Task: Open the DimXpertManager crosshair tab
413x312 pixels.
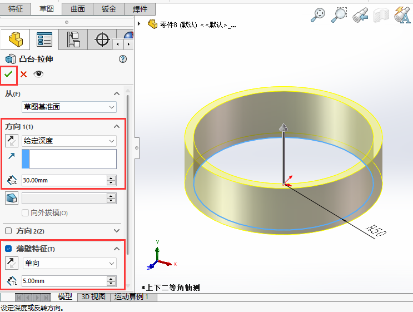Action: pos(102,39)
